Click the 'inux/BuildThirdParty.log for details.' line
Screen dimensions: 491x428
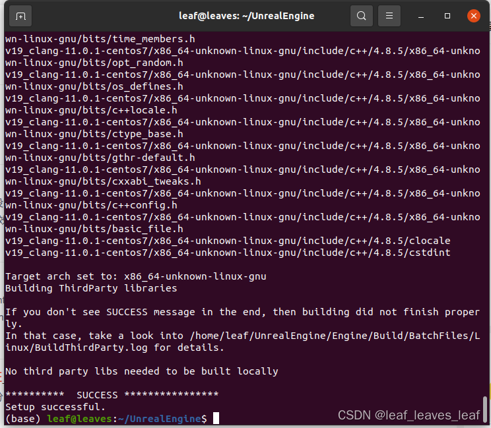(115, 348)
